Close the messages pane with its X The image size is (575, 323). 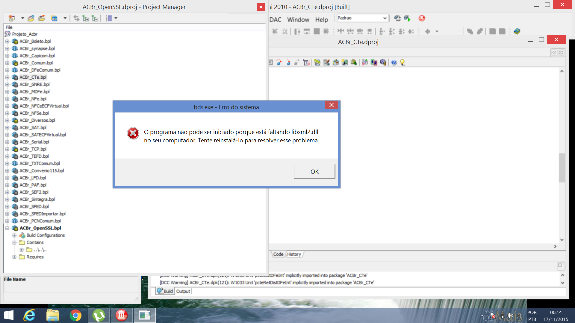tap(560, 265)
